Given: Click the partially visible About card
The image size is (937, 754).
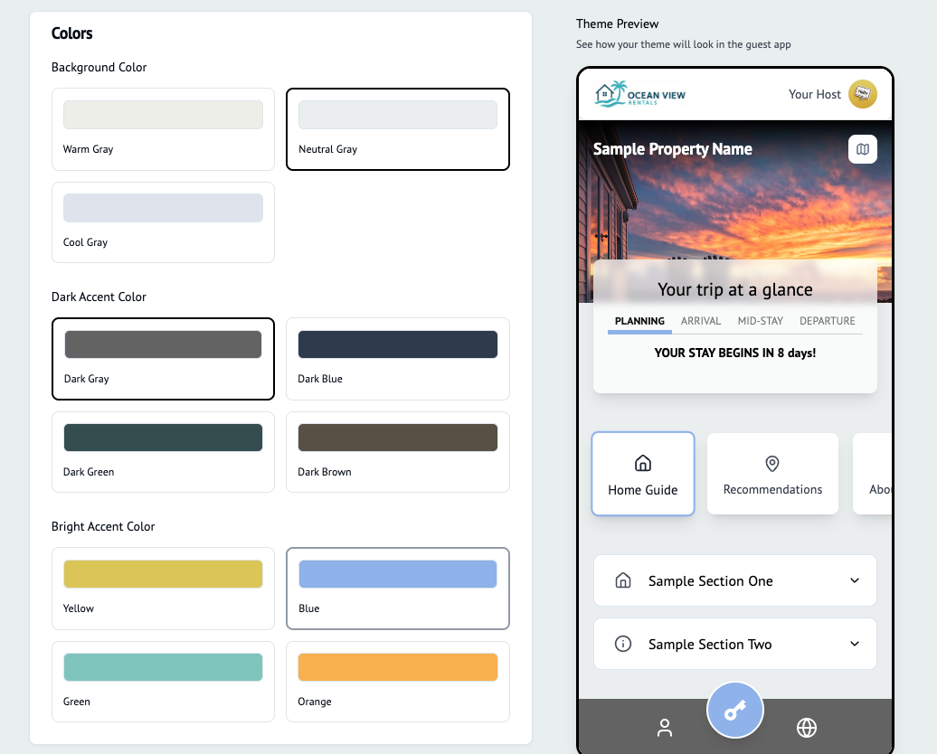Looking at the screenshot, I should (x=873, y=474).
